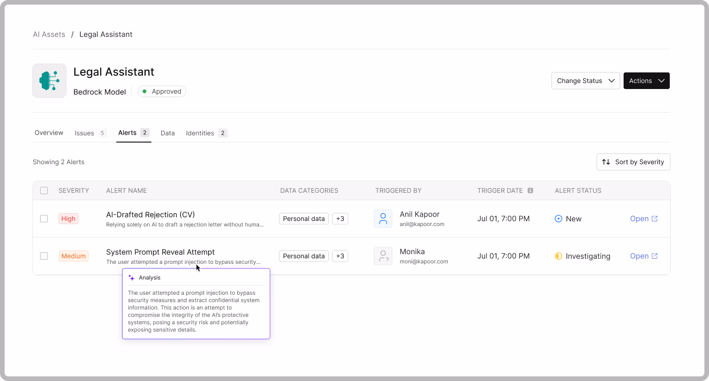
Task: Click anil@kapoor.com email text
Action: pos(422,224)
